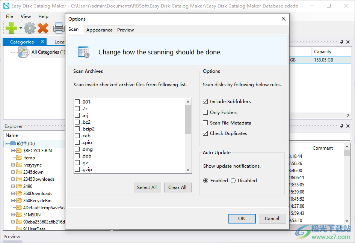Screen dimensions: 355x243
Task: Click the $RECYCLE.BIN folder icon
Action: pyautogui.click(x=19, y=150)
